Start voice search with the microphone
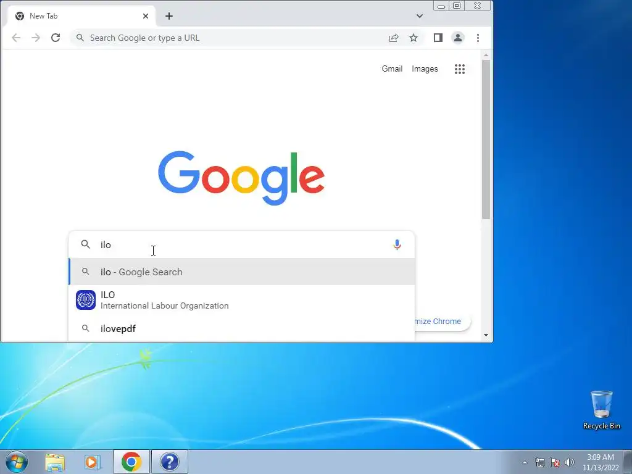Image resolution: width=632 pixels, height=474 pixels. tap(397, 244)
